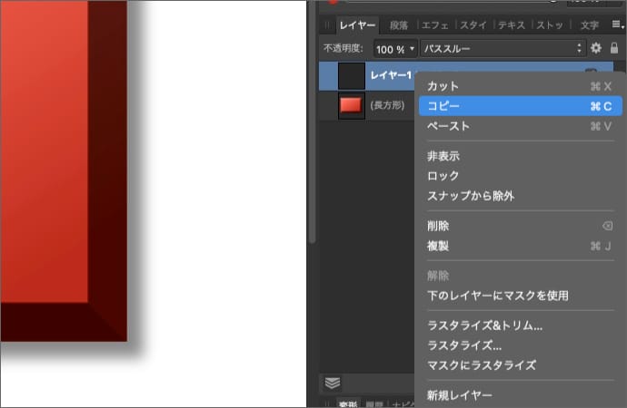
Task: Choose カット from the context menu
Action: 443,86
